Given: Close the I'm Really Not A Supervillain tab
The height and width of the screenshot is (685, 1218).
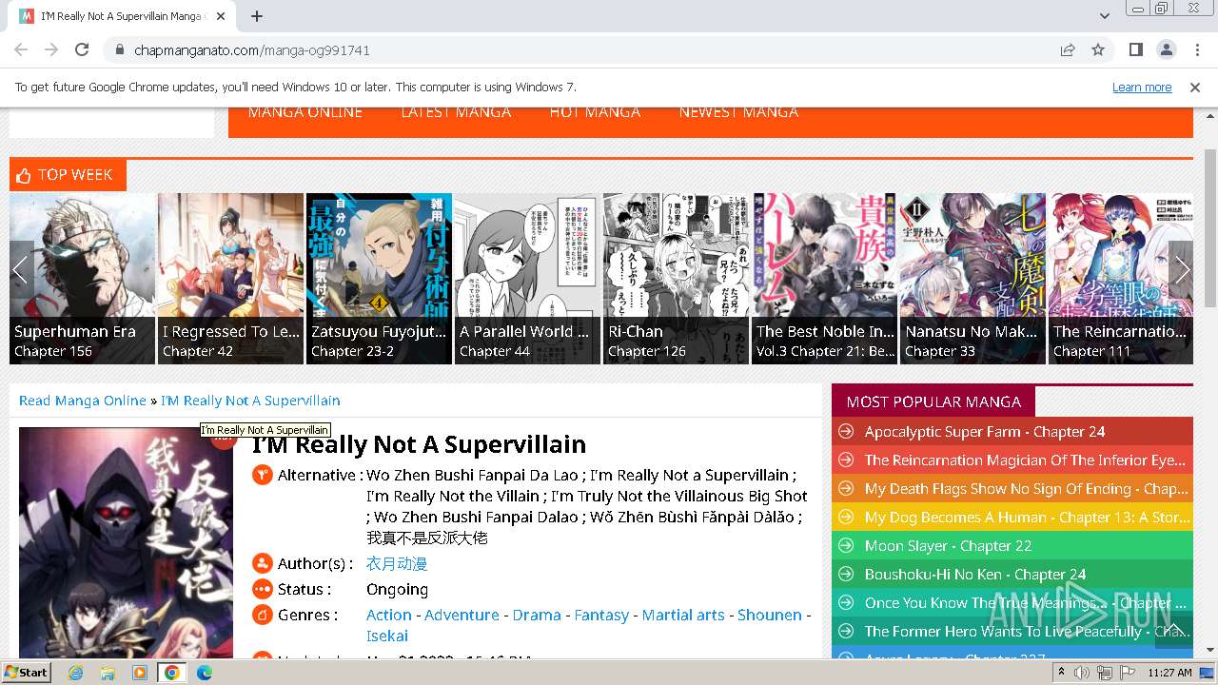Looking at the screenshot, I should [x=221, y=16].
